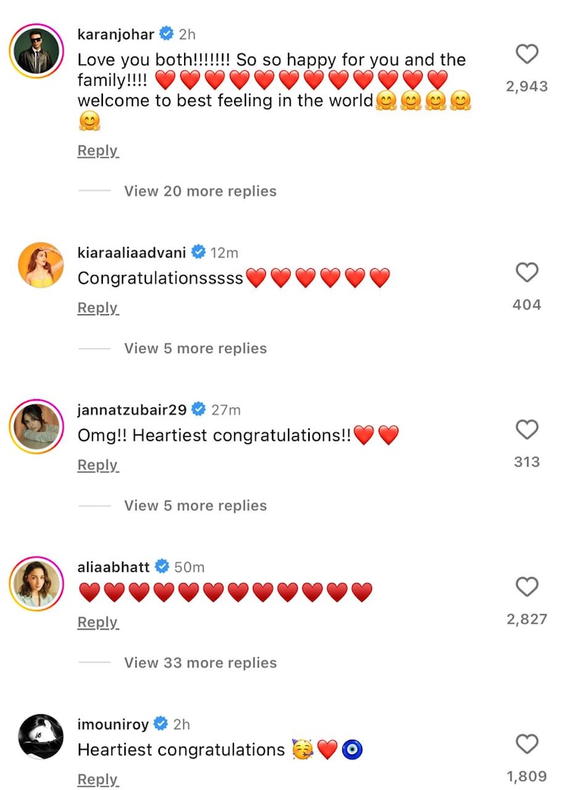This screenshot has height=790, width=568.
Task: Click the 2,943 like count on karanjohar's comment
Action: [x=527, y=86]
